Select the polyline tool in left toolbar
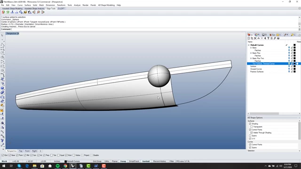This screenshot has height=169, width=301. click(2, 44)
